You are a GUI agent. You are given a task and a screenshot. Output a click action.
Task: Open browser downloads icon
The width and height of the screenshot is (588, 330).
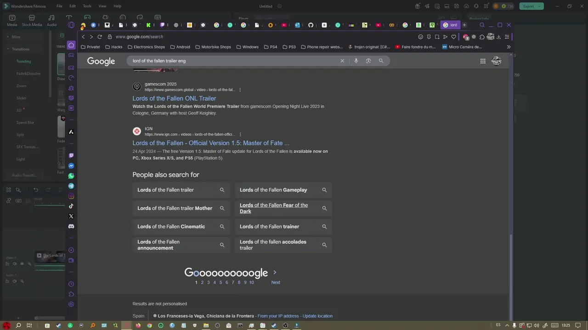point(498,37)
